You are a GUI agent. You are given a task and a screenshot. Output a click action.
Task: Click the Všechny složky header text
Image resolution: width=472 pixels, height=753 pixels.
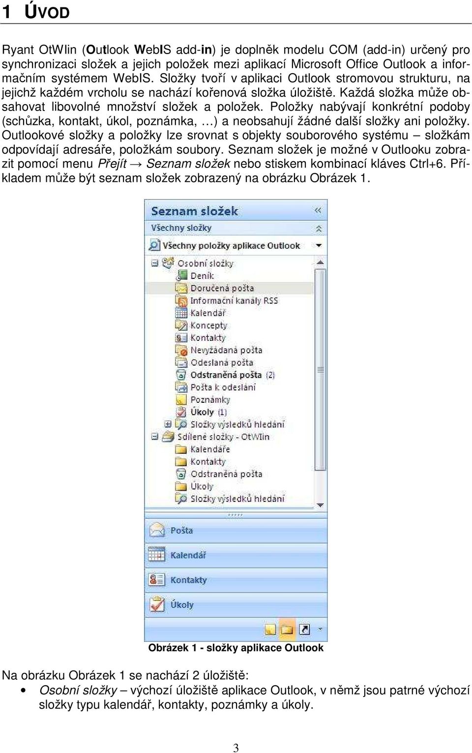click(x=181, y=228)
